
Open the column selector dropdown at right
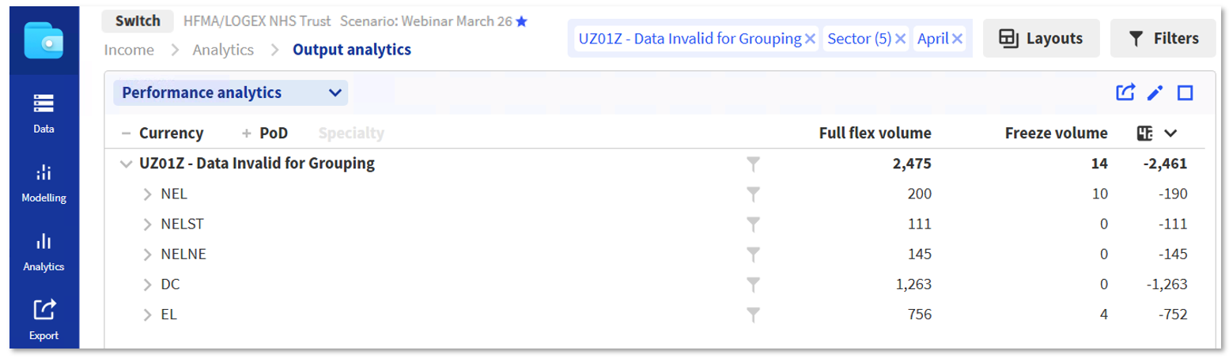pyautogui.click(x=1170, y=134)
